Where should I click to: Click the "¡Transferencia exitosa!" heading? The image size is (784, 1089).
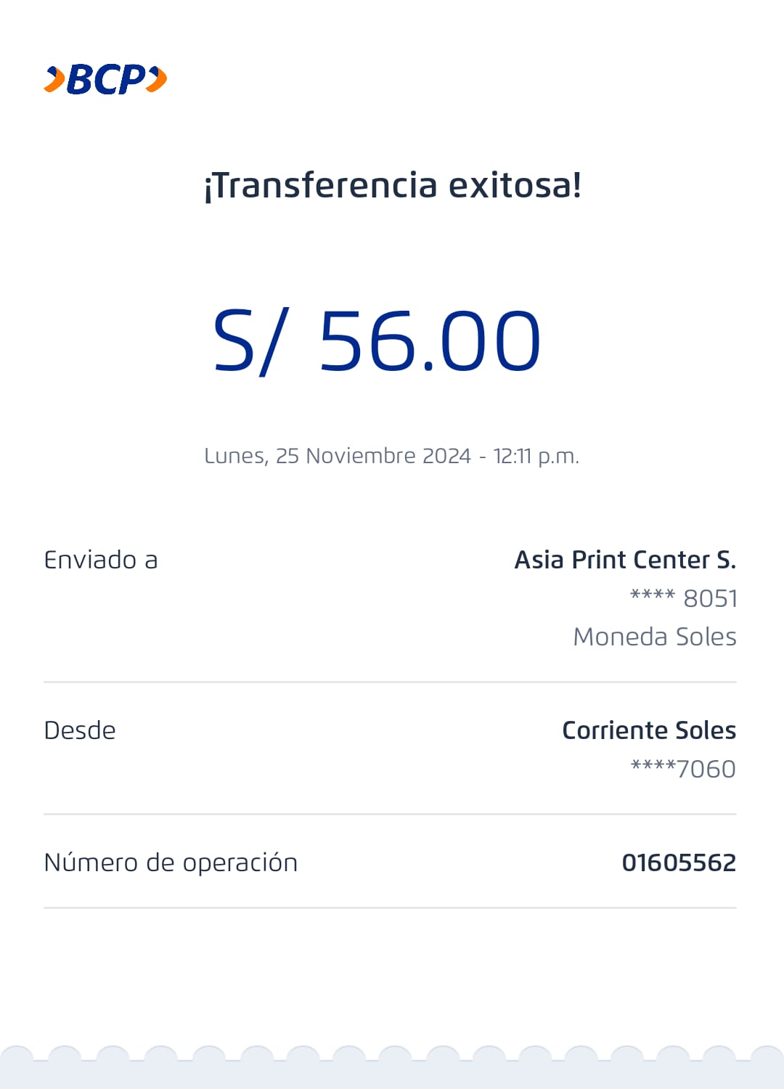click(x=392, y=185)
